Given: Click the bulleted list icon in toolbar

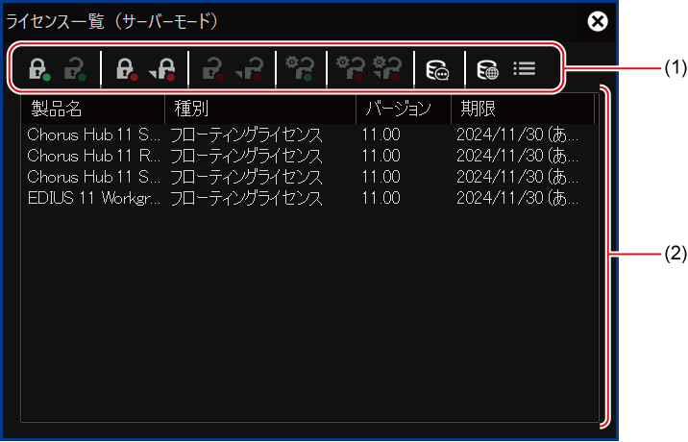Looking at the screenshot, I should tap(525, 68).
